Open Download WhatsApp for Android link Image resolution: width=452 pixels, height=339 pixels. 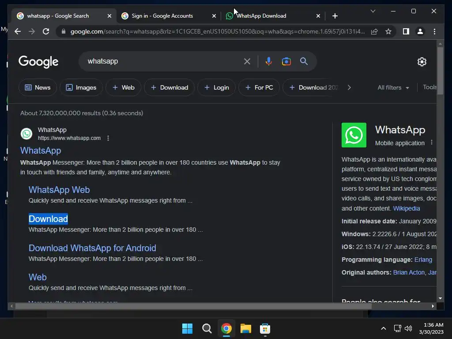92,248
